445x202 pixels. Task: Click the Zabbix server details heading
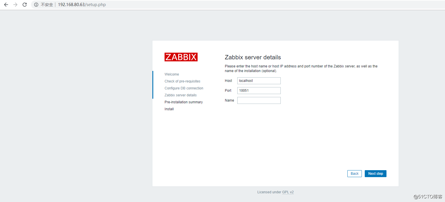pos(253,57)
